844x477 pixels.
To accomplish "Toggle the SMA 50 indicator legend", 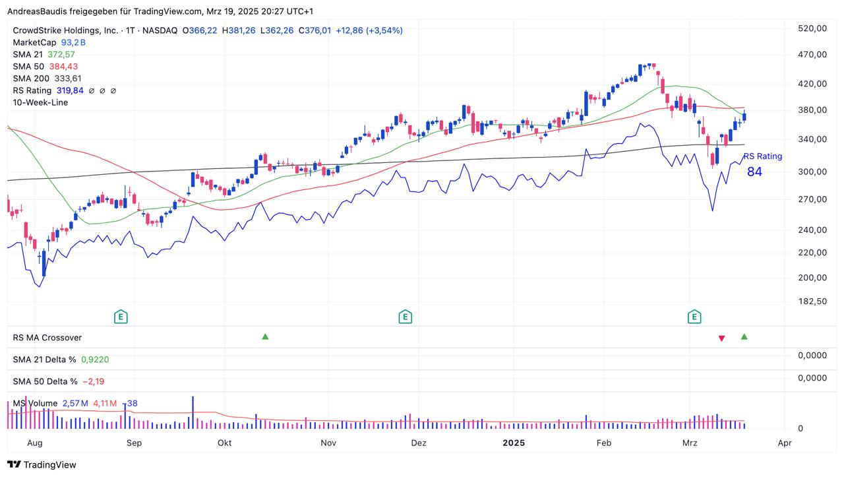I will (x=28, y=66).
